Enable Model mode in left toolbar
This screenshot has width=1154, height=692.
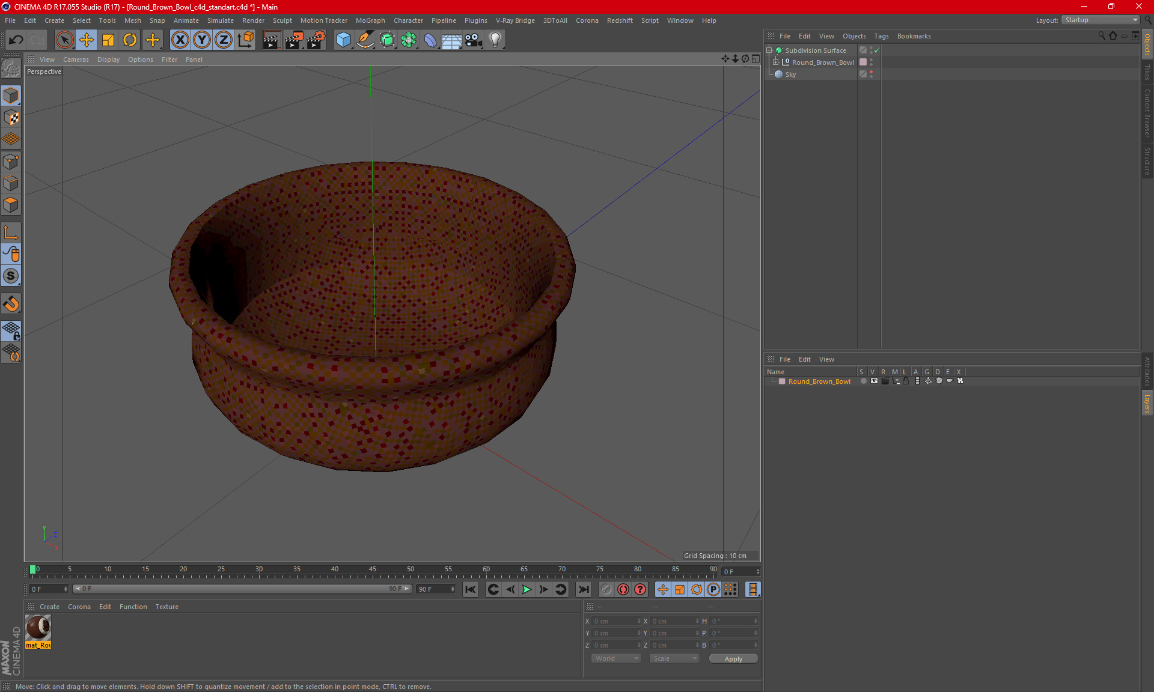pos(11,96)
